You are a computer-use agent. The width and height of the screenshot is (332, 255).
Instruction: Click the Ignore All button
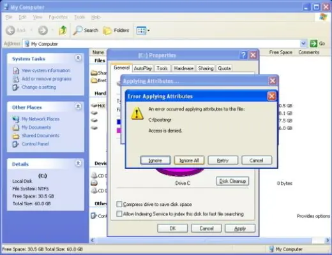click(x=189, y=161)
